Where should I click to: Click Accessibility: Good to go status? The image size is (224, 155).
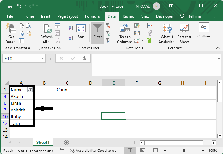[93, 151]
